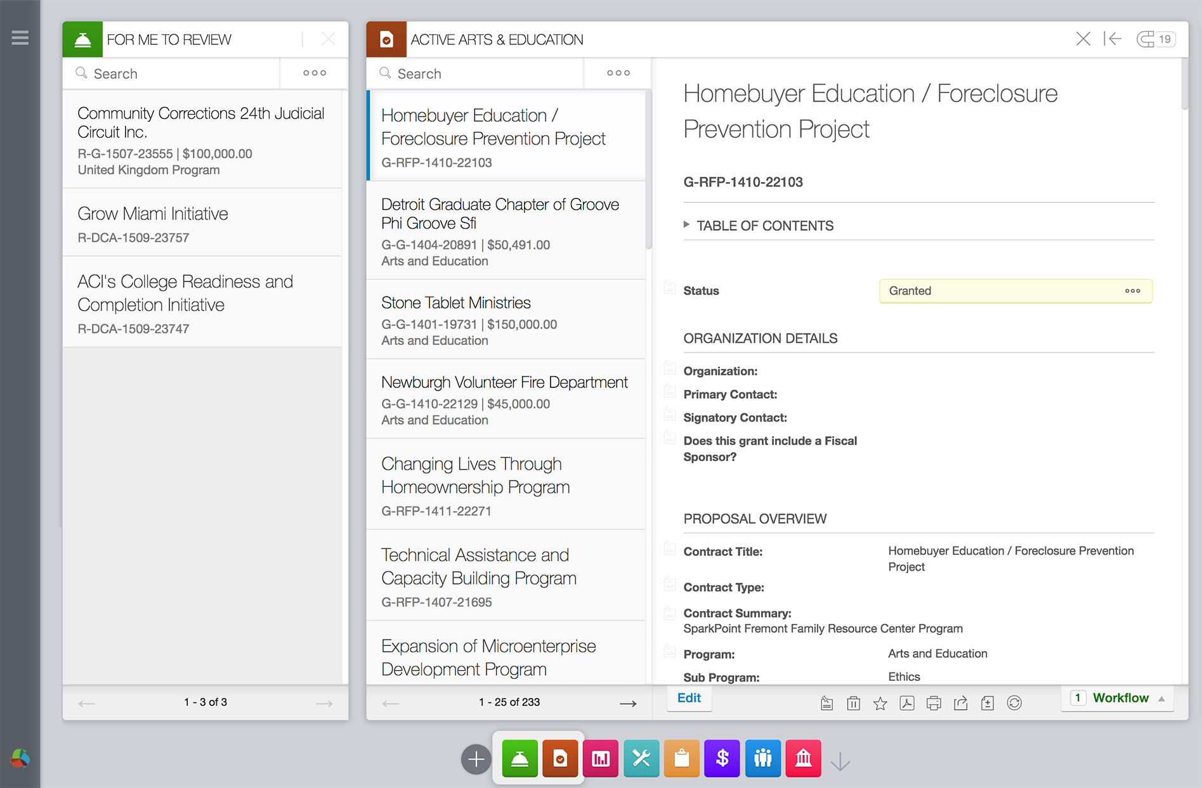This screenshot has width=1202, height=788.
Task: Click the star favorite icon in toolbar
Action: pos(880,703)
